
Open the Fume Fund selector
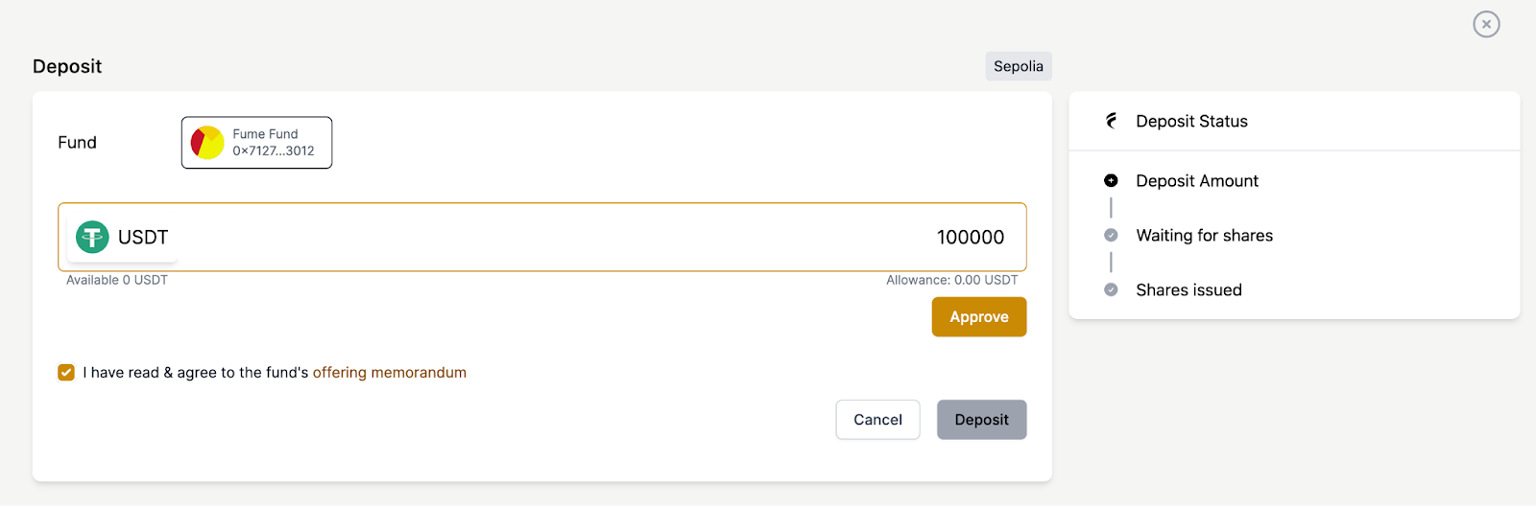point(256,143)
